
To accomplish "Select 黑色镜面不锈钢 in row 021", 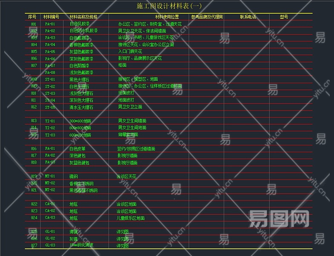I will 83,190.
